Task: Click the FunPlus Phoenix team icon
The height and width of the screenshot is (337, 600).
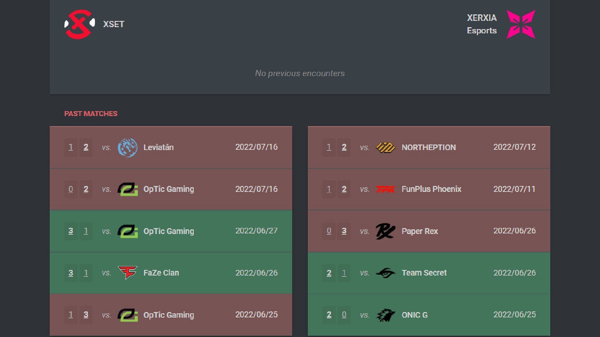Action: click(x=385, y=189)
